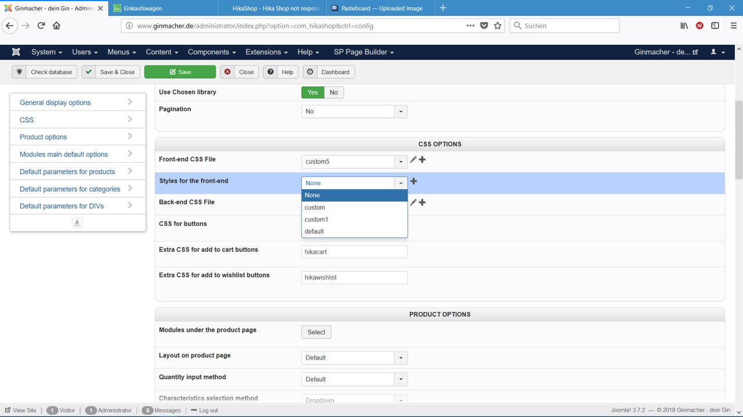Viewport: 743px width, 417px height.
Task: Go to the browser Home page
Action: pyautogui.click(x=56, y=25)
